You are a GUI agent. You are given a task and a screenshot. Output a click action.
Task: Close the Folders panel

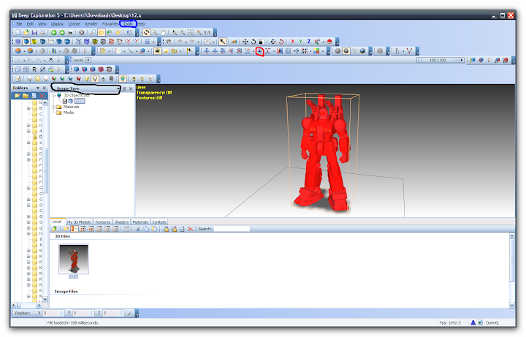[x=45, y=88]
